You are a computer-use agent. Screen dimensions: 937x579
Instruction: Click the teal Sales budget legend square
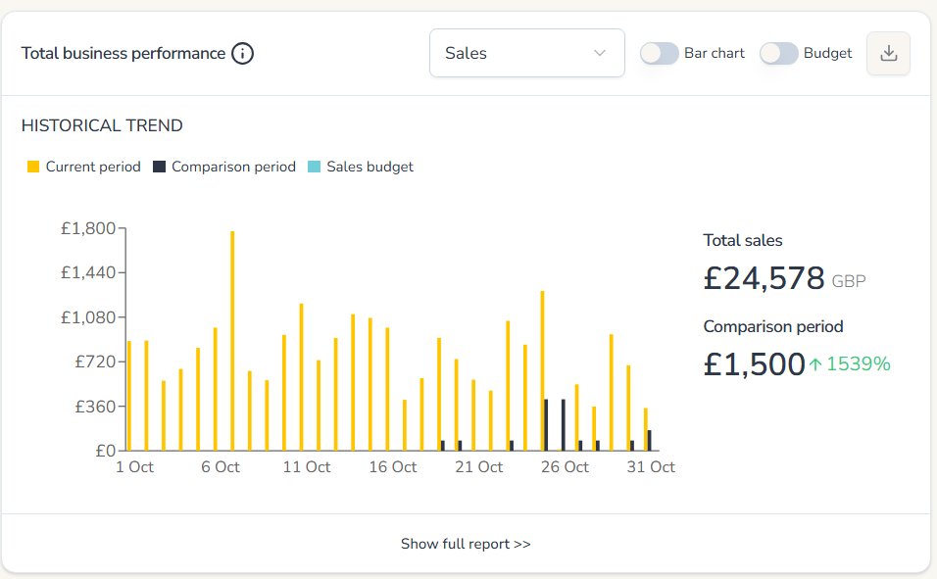click(314, 167)
